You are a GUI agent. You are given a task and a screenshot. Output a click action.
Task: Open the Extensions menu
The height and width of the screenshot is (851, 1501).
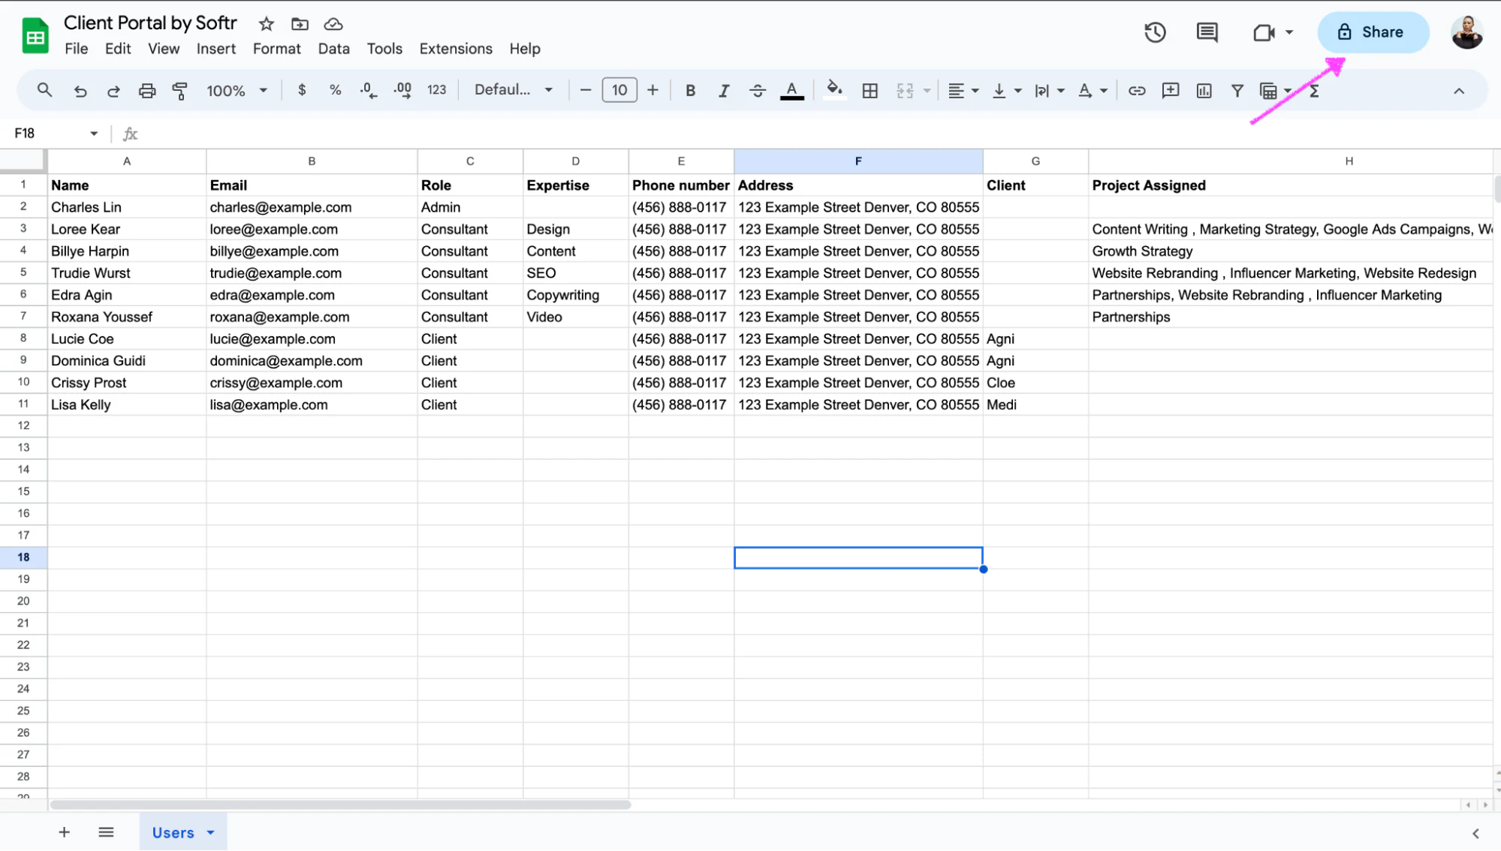456,49
